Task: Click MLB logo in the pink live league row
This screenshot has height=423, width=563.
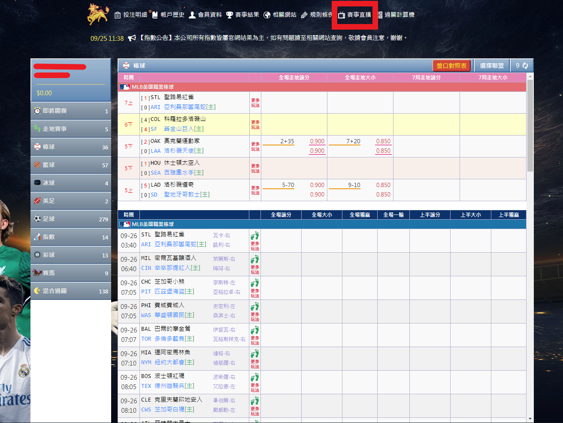Action: point(125,87)
